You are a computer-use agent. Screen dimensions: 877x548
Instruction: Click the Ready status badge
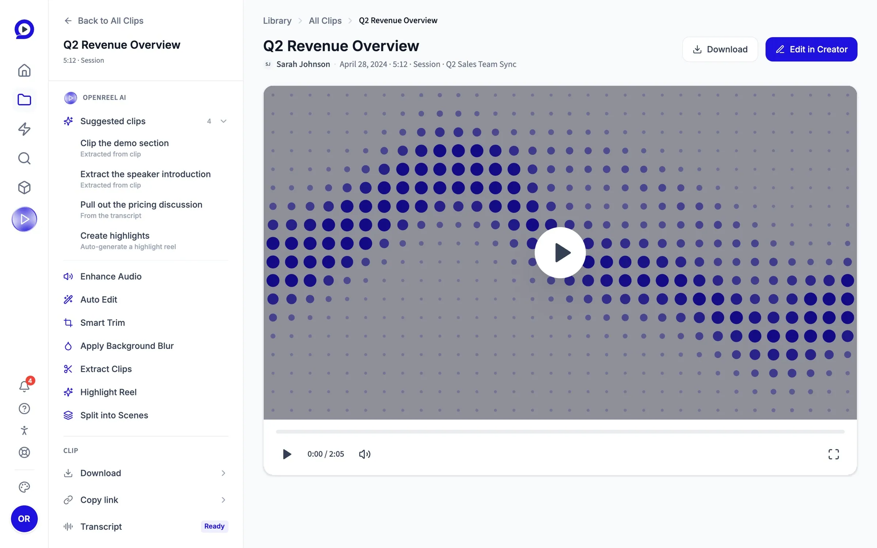tap(214, 526)
